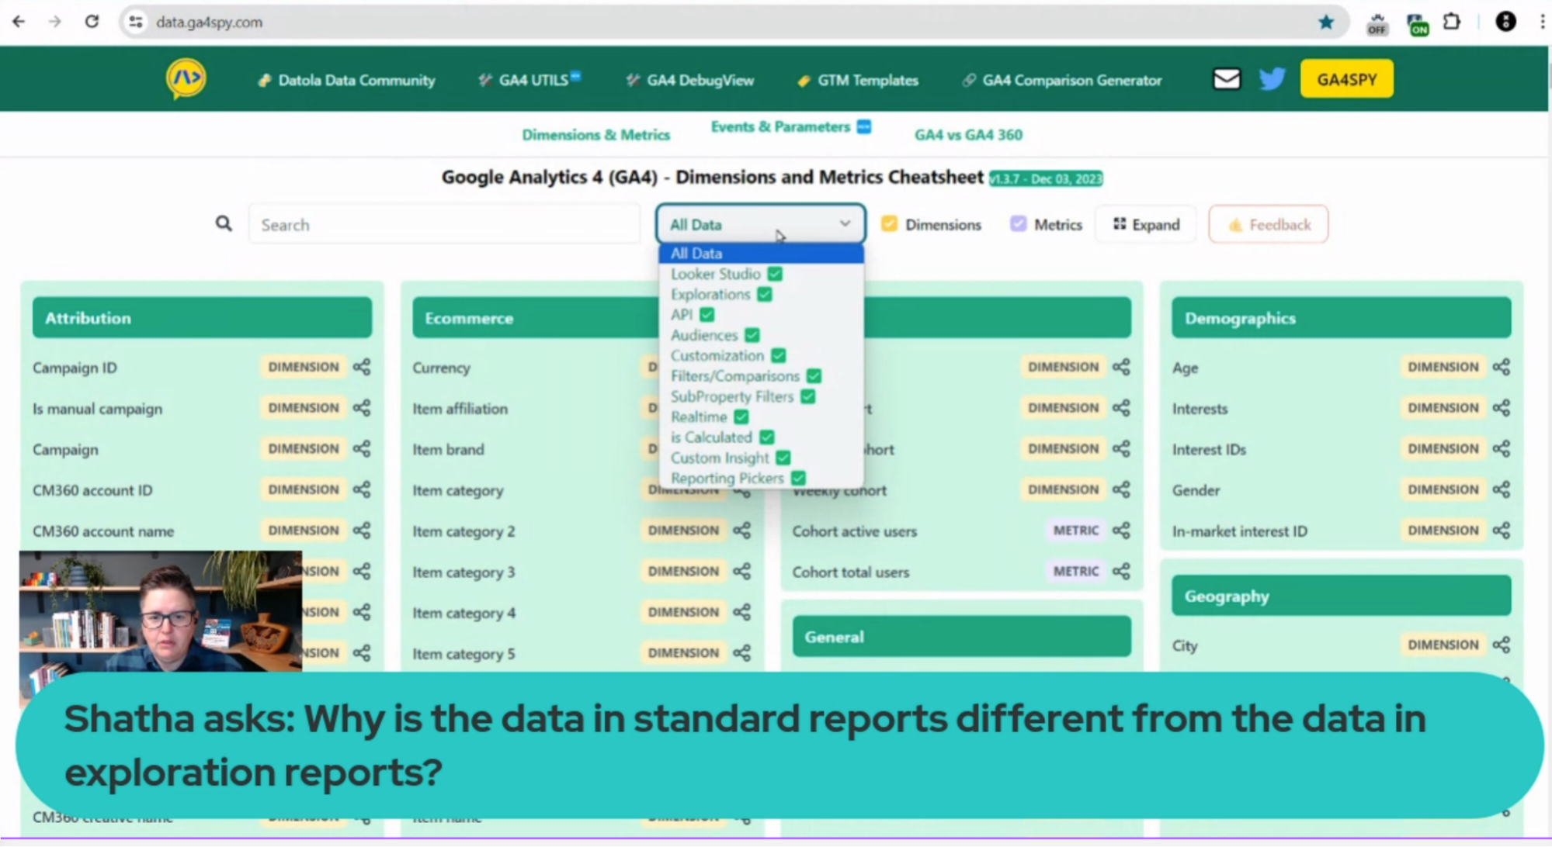
Task: Click share icon for Campaign row
Action: (362, 449)
